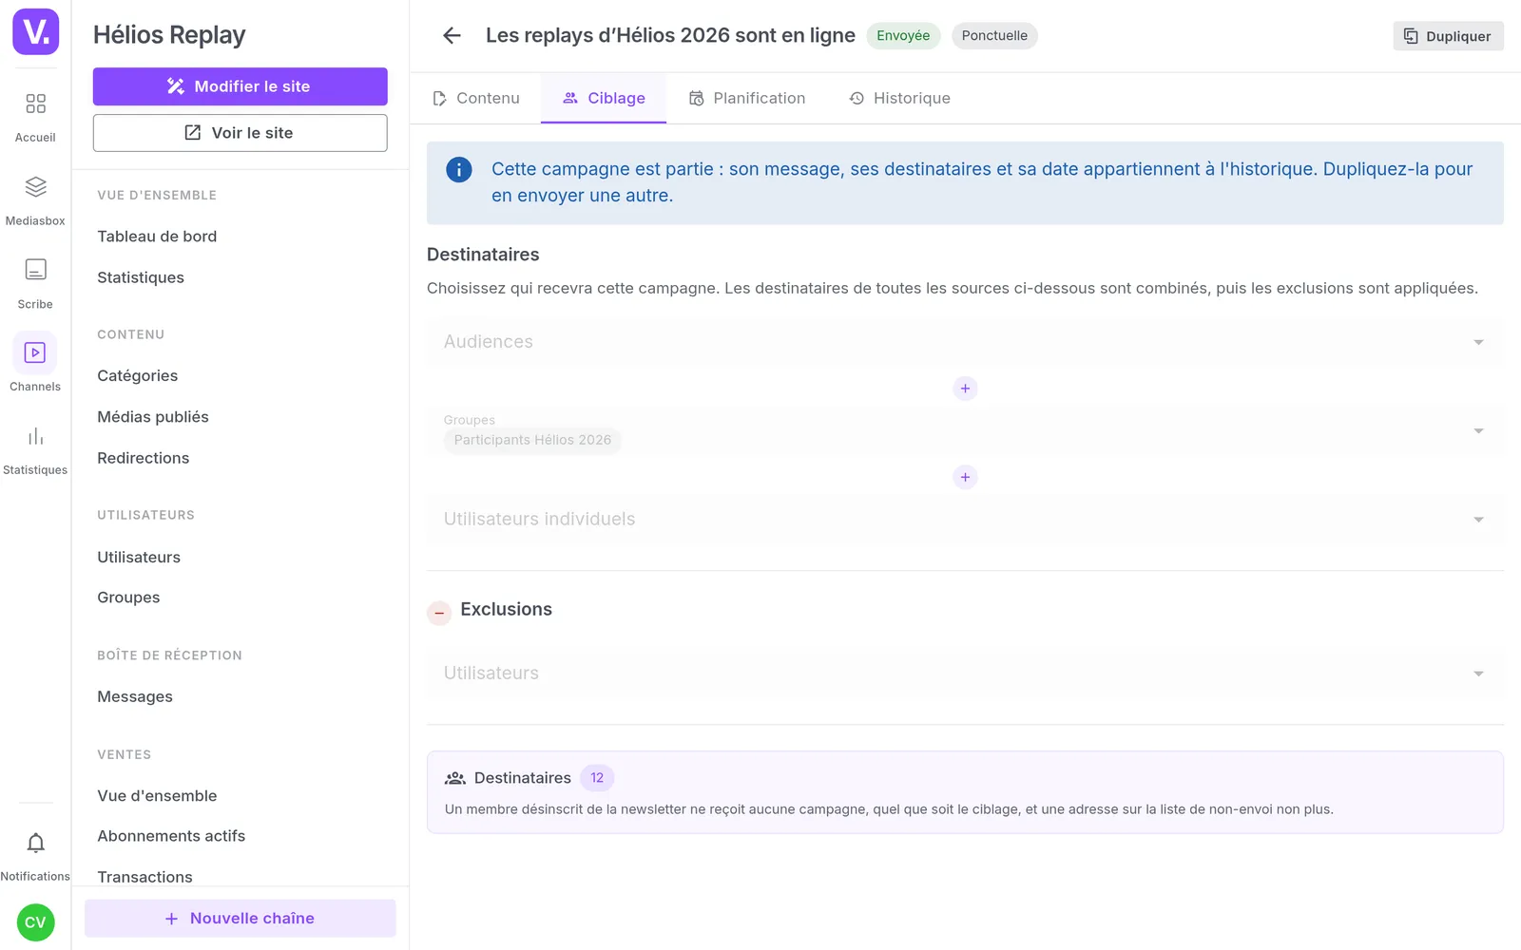Open Utilisateurs menu item in sidebar
This screenshot has width=1521, height=950.
point(139,557)
